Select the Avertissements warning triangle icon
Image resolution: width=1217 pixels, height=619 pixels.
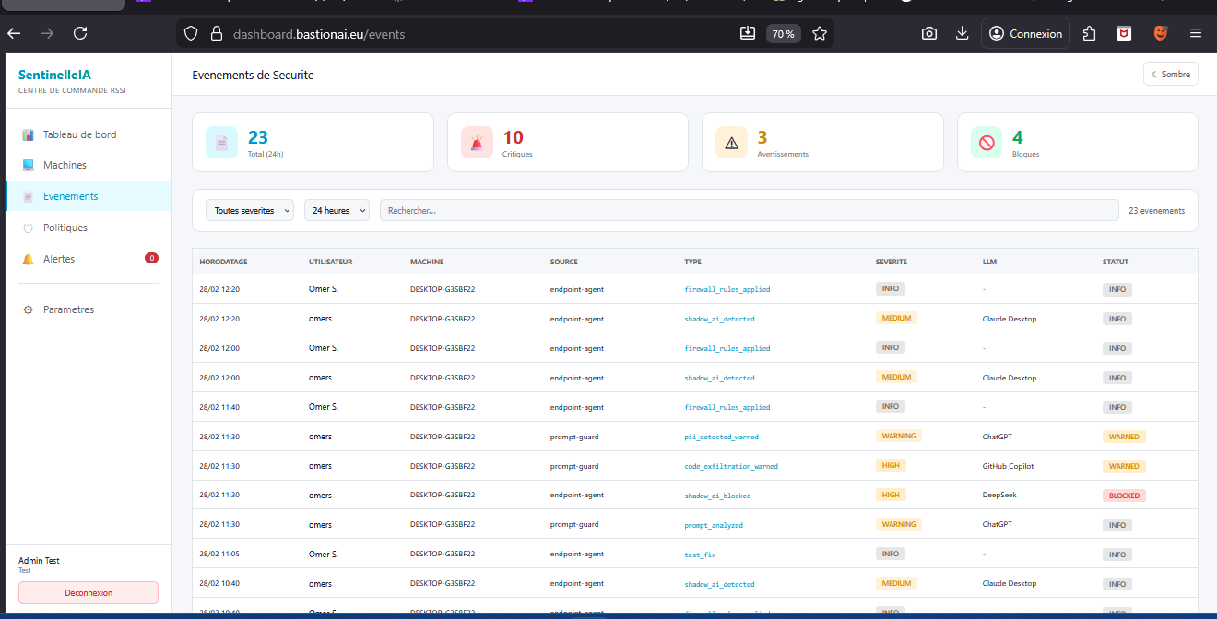click(731, 142)
